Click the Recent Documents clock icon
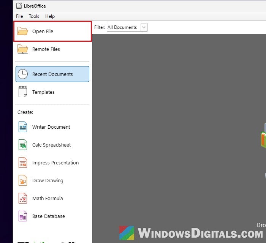 click(x=23, y=74)
